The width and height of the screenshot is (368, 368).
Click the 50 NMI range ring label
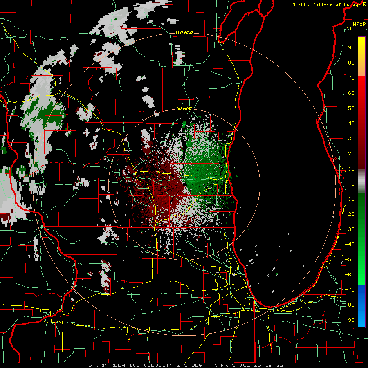(184, 108)
